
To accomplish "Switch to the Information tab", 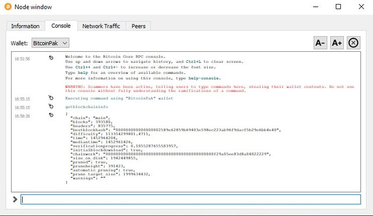I will [25, 26].
